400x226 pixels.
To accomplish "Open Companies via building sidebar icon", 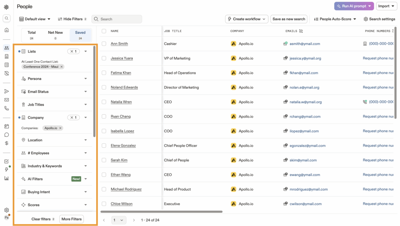I will click(x=7, y=56).
